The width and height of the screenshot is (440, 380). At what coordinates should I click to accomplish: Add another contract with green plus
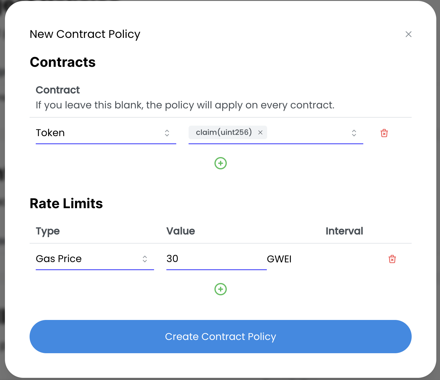pos(221,163)
